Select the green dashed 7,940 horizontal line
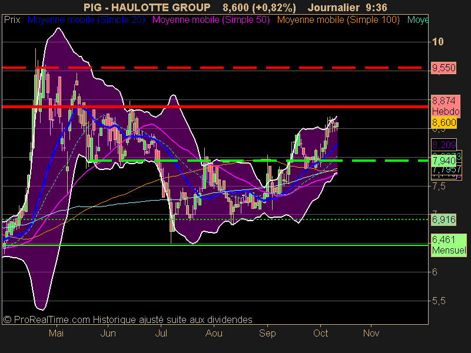 [x=258, y=161]
